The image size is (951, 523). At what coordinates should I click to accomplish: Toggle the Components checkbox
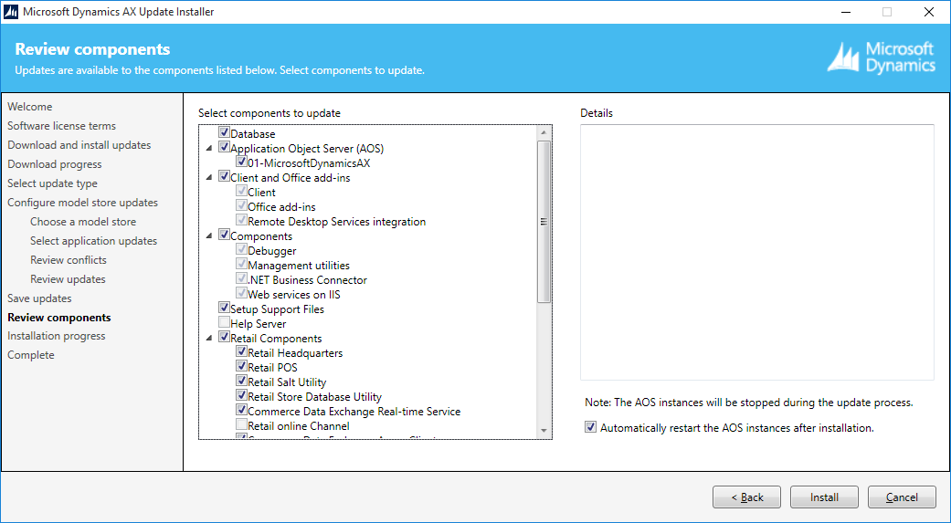tap(224, 235)
